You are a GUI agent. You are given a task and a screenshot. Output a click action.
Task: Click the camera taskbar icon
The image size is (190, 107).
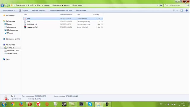pyautogui.click(x=107, y=104)
